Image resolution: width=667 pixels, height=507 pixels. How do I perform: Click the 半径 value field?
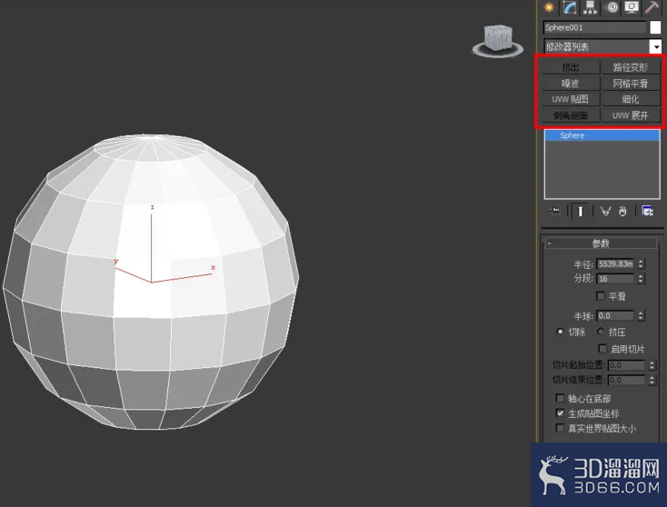tap(615, 263)
